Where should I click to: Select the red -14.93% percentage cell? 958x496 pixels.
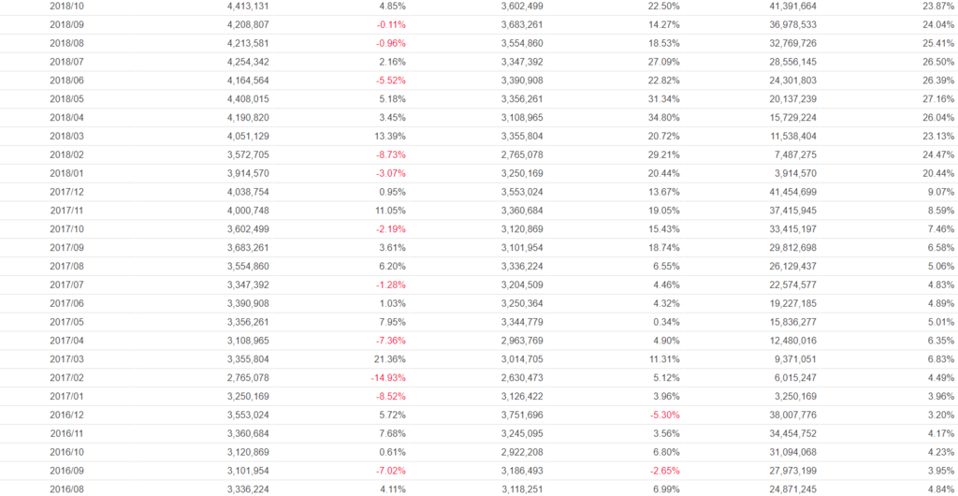[387, 378]
